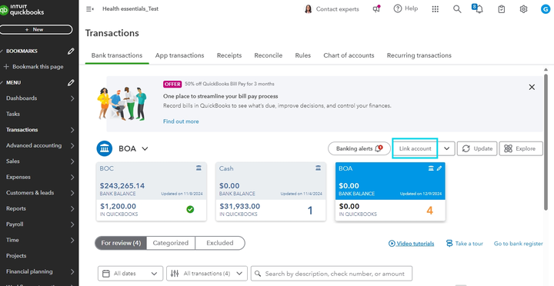Image resolution: width=554 pixels, height=286 pixels.
Task: Click the + New button
Action: [35, 30]
